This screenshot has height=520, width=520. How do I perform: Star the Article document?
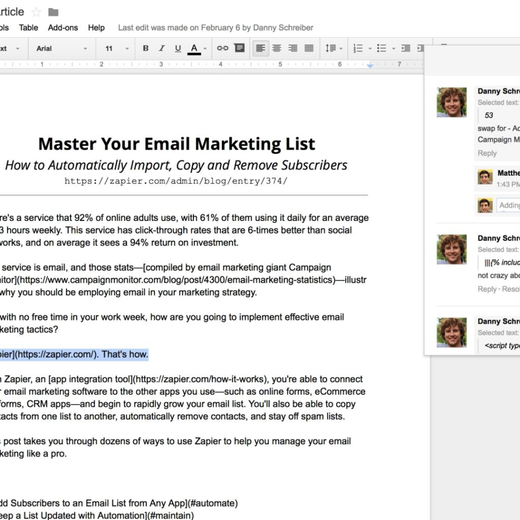[x=35, y=11]
